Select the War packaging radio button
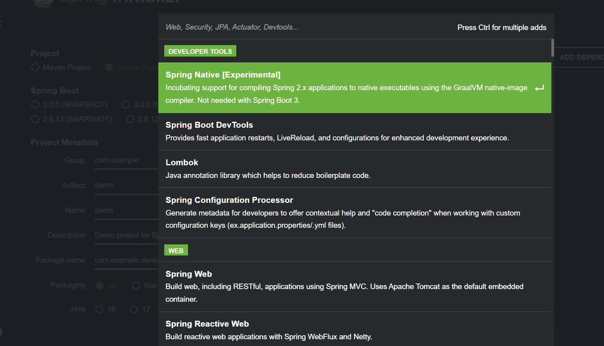 [136, 285]
